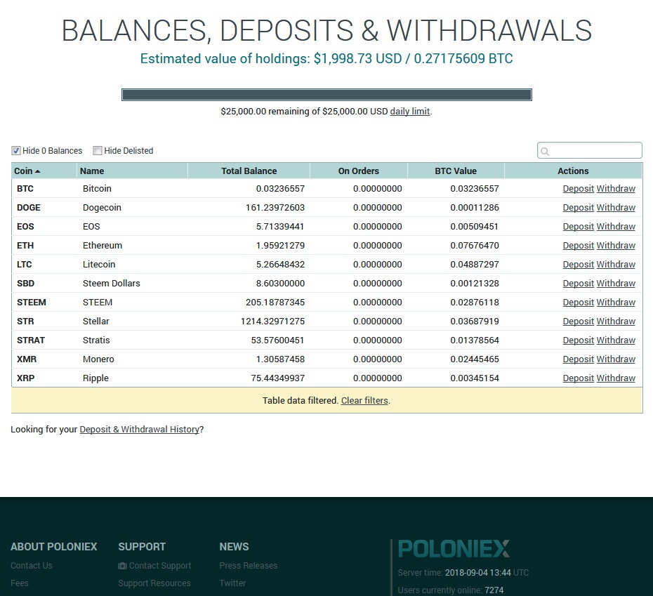Click the Contact Support camera icon
Image resolution: width=653 pixels, height=596 pixels.
tap(122, 566)
